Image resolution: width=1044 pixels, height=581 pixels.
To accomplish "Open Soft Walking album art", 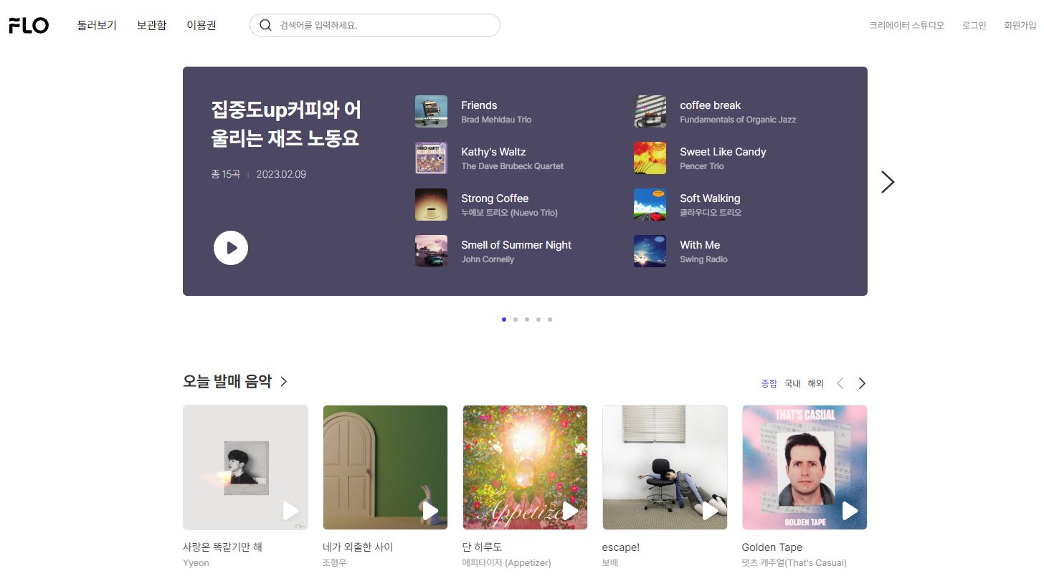I will pos(650,205).
